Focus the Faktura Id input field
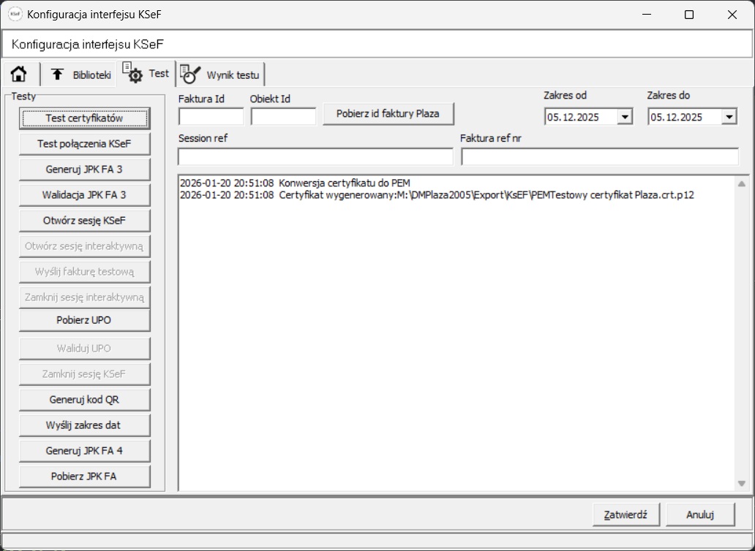The width and height of the screenshot is (755, 551). point(211,116)
